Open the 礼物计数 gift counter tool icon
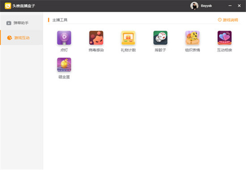 128,38
